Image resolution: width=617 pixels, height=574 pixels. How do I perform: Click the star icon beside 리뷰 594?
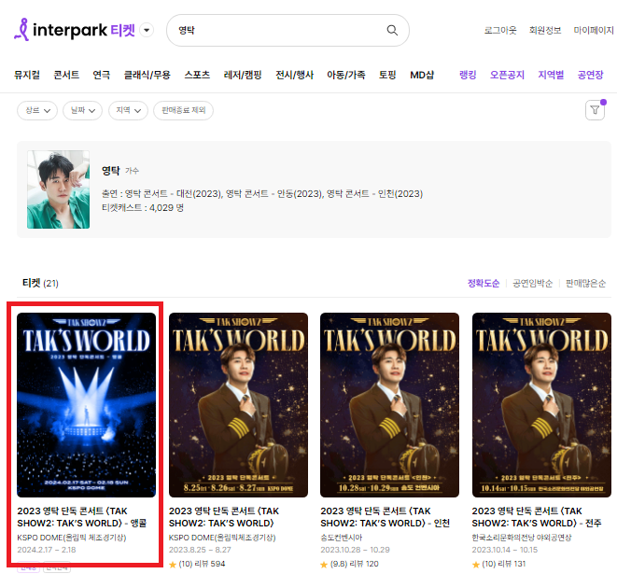173,565
